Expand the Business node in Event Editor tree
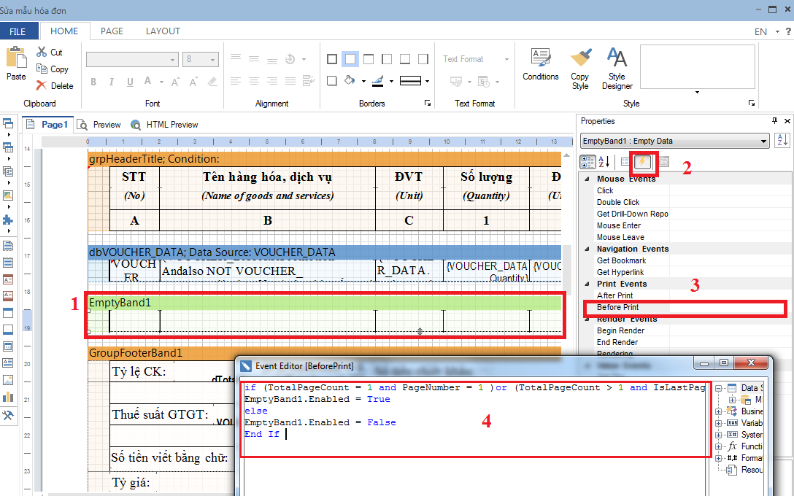Viewport: 794px width, 496px height. (x=719, y=411)
